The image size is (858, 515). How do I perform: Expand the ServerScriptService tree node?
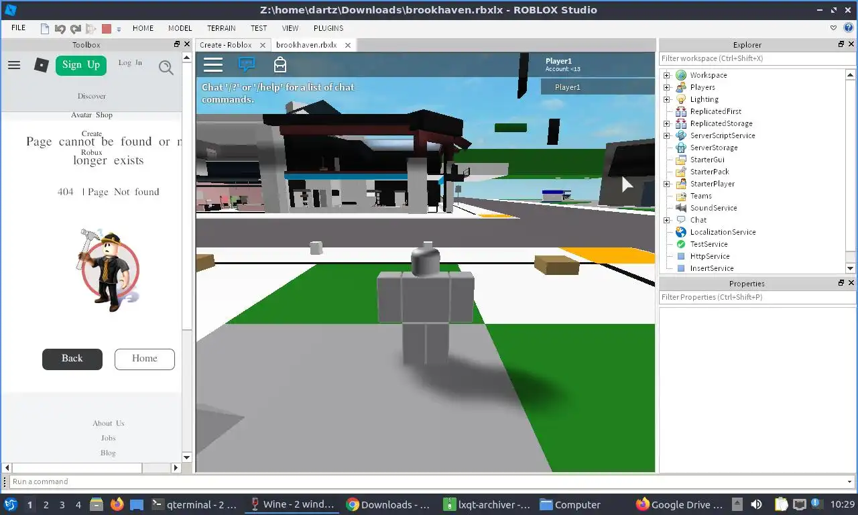click(667, 135)
